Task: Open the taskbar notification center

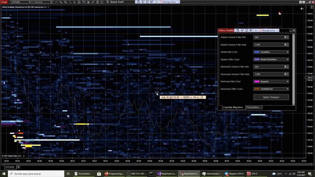Action: (x=310, y=174)
